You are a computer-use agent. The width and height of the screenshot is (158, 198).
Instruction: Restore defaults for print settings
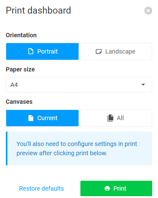[42, 188]
